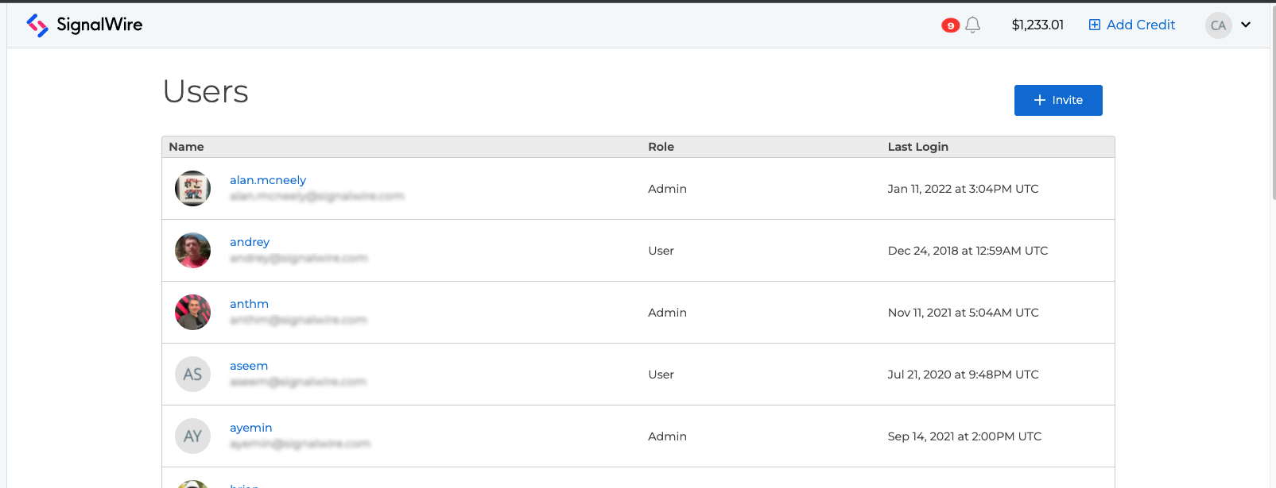Expand the account dropdown chevron

pos(1246,25)
